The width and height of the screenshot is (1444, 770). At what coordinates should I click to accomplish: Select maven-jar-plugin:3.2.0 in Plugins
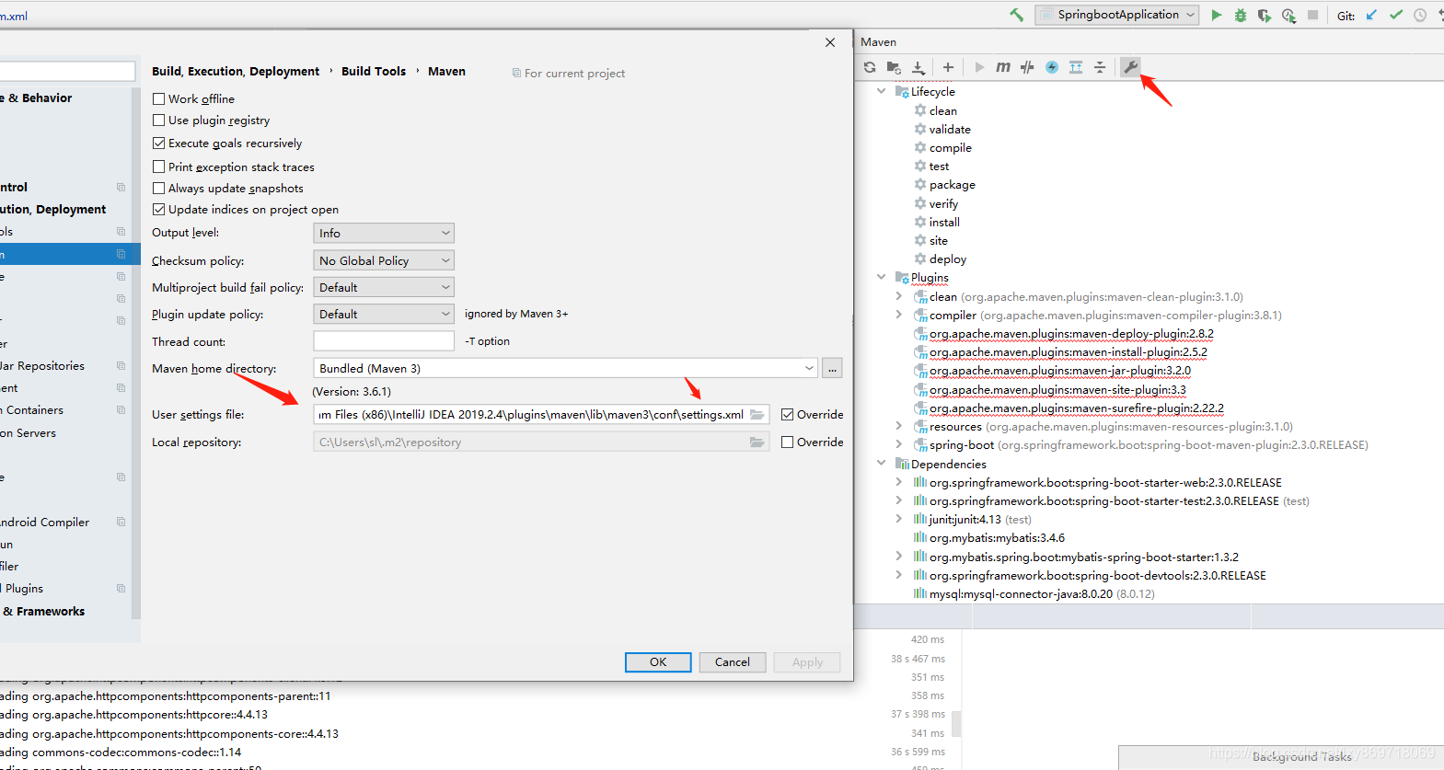[x=1060, y=371]
